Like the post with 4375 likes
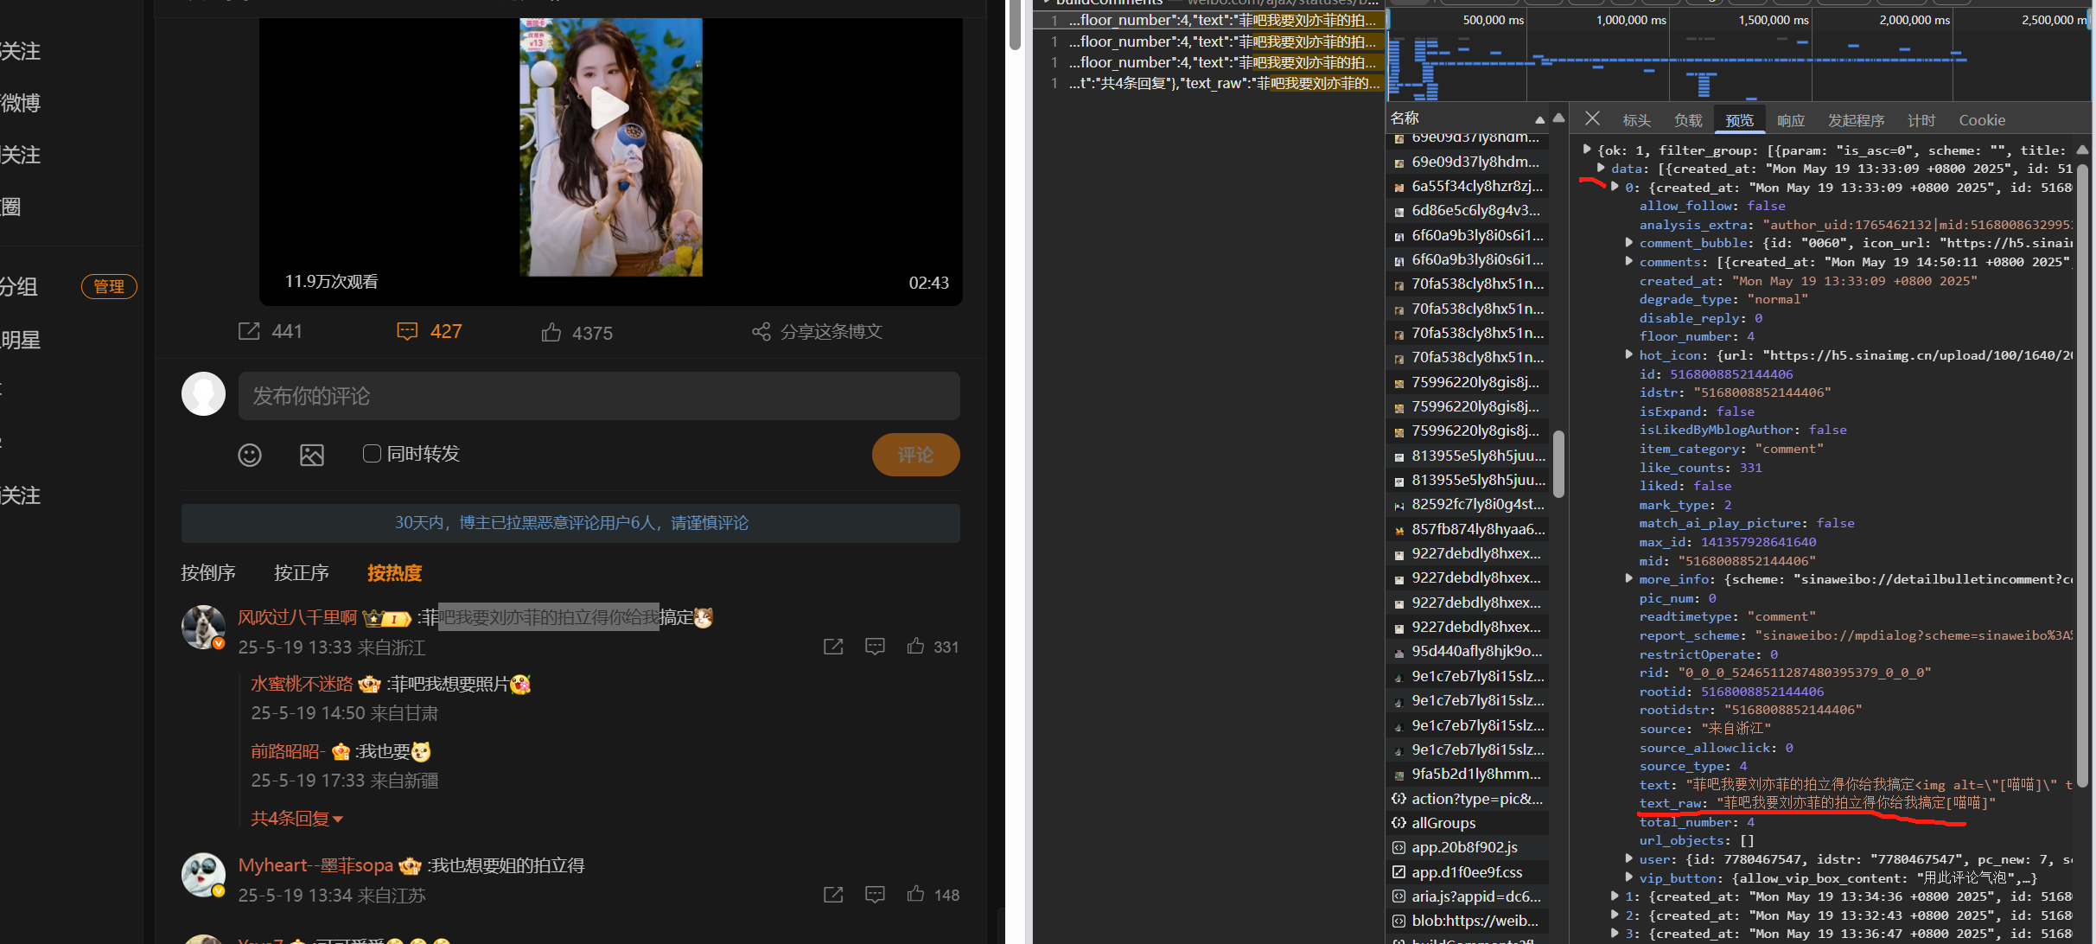Viewport: 2096px width, 944px height. click(x=551, y=333)
